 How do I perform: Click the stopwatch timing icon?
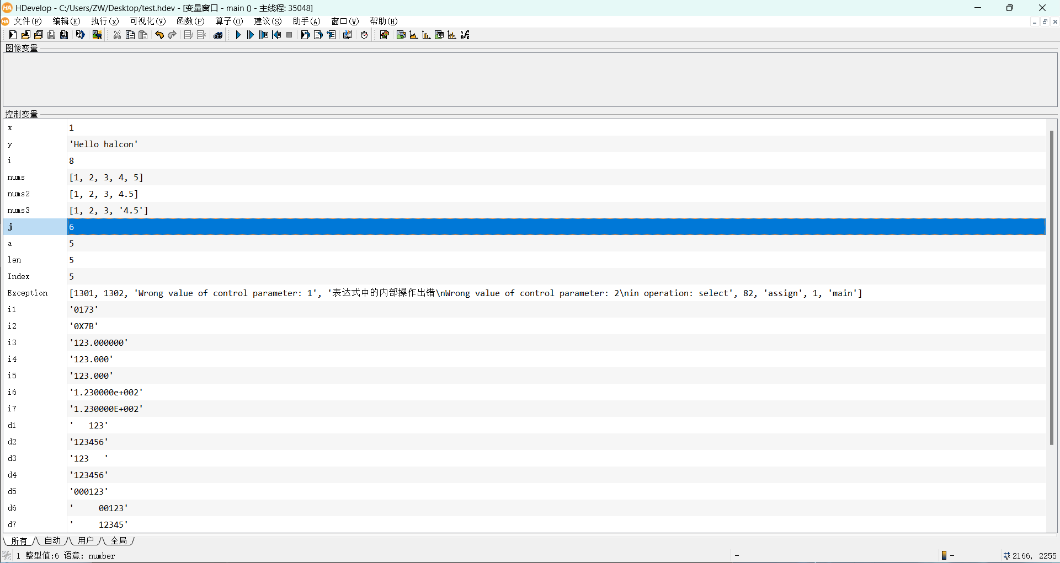point(364,35)
